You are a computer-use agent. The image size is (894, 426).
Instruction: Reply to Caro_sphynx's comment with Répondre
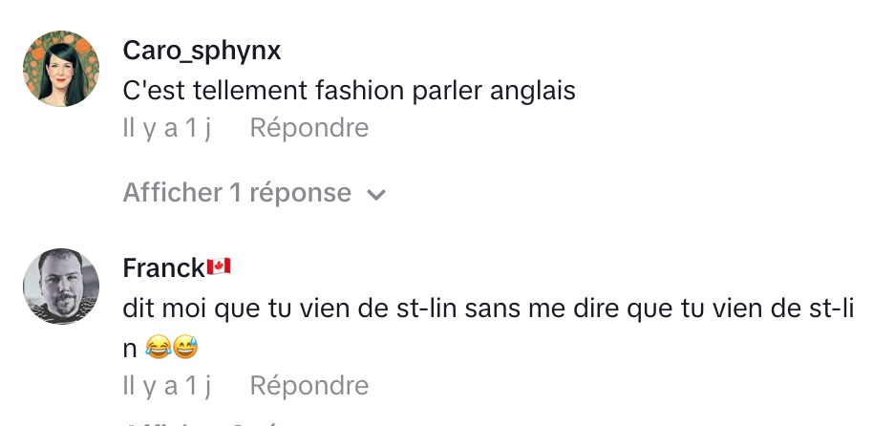pos(309,128)
